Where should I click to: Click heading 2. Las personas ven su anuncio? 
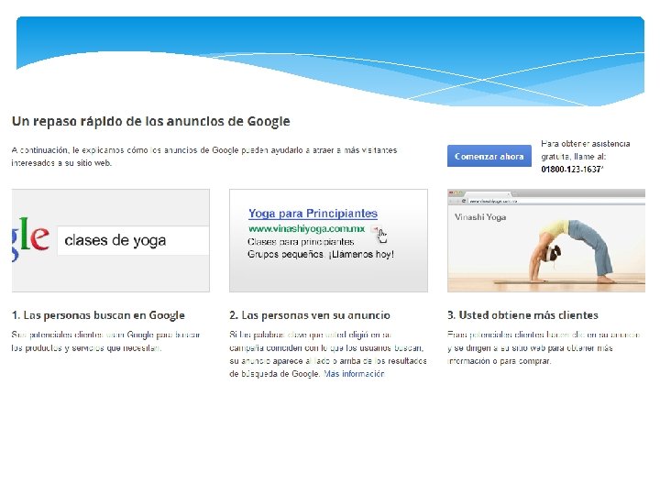[x=310, y=315]
